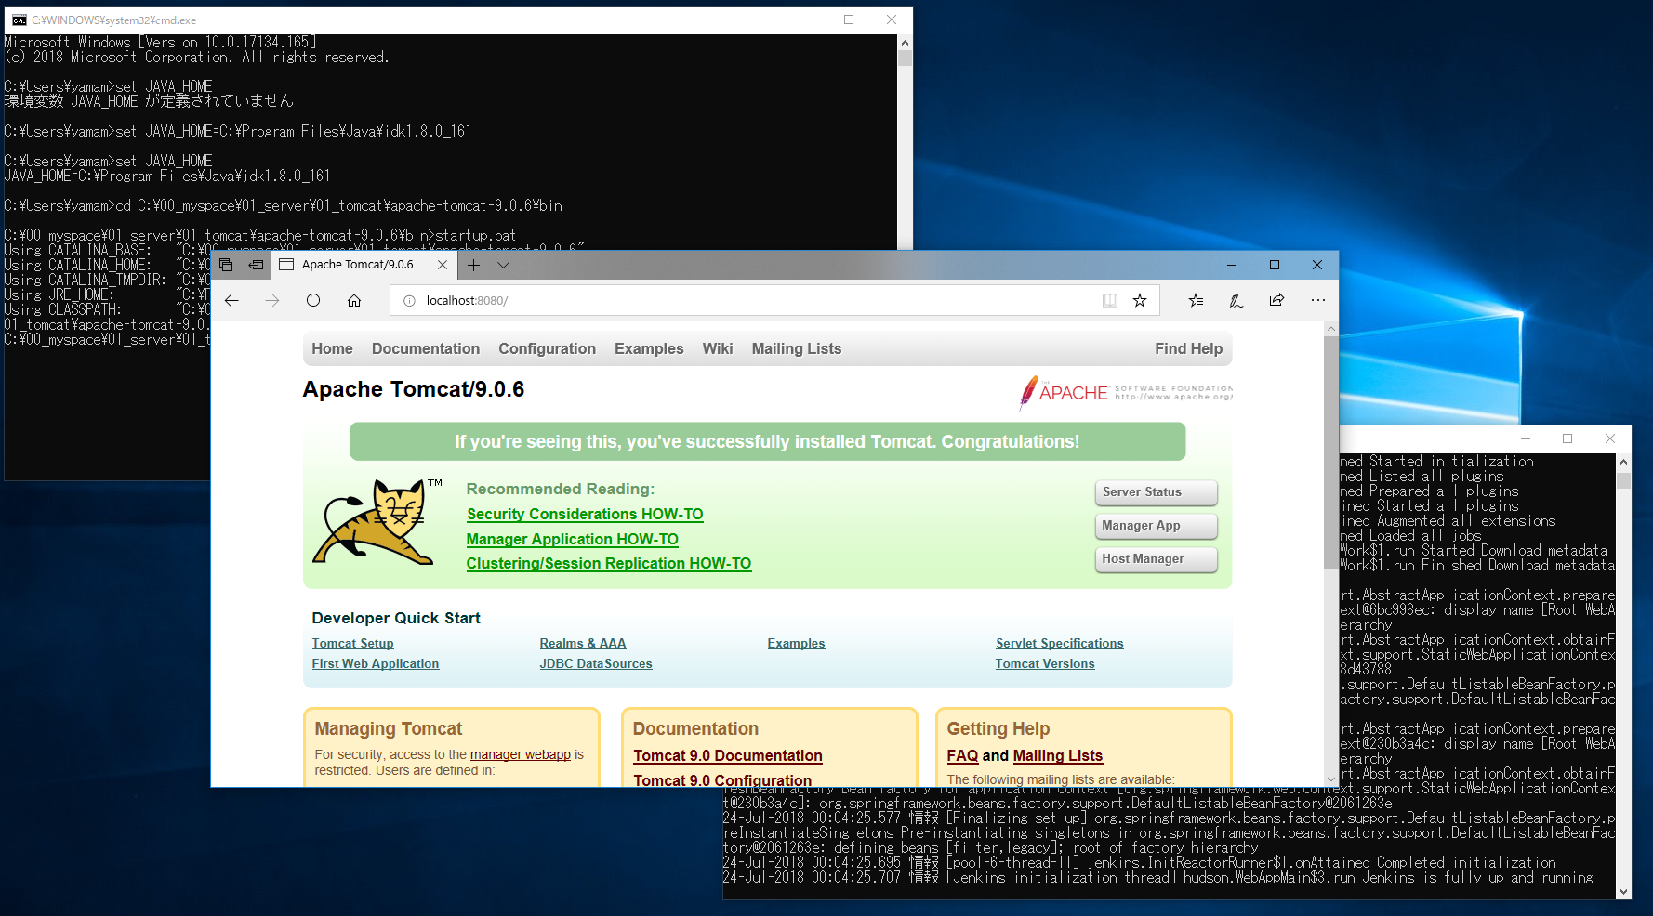Close the Apache Tomcat/9.0.6 tab
This screenshot has height=916, width=1653.
pos(443,265)
